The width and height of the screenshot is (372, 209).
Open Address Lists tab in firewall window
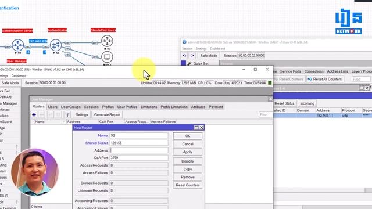tap(337, 71)
